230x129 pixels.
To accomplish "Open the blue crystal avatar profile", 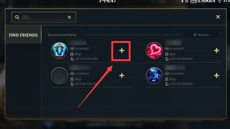I will [x=154, y=76].
